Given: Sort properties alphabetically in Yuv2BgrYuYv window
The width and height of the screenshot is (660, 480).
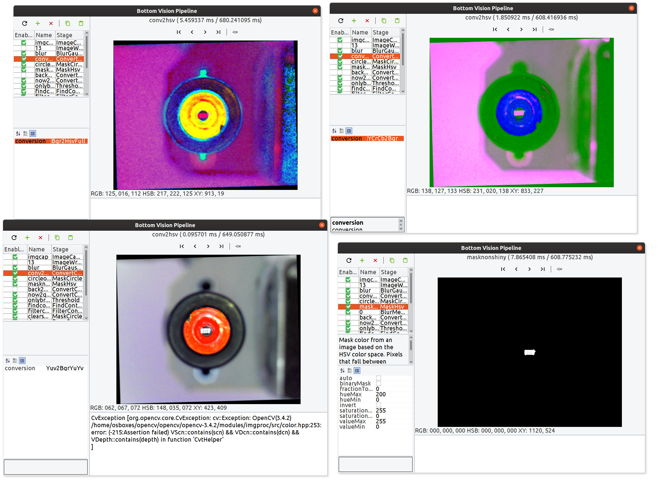Looking at the screenshot, I should (x=8, y=361).
